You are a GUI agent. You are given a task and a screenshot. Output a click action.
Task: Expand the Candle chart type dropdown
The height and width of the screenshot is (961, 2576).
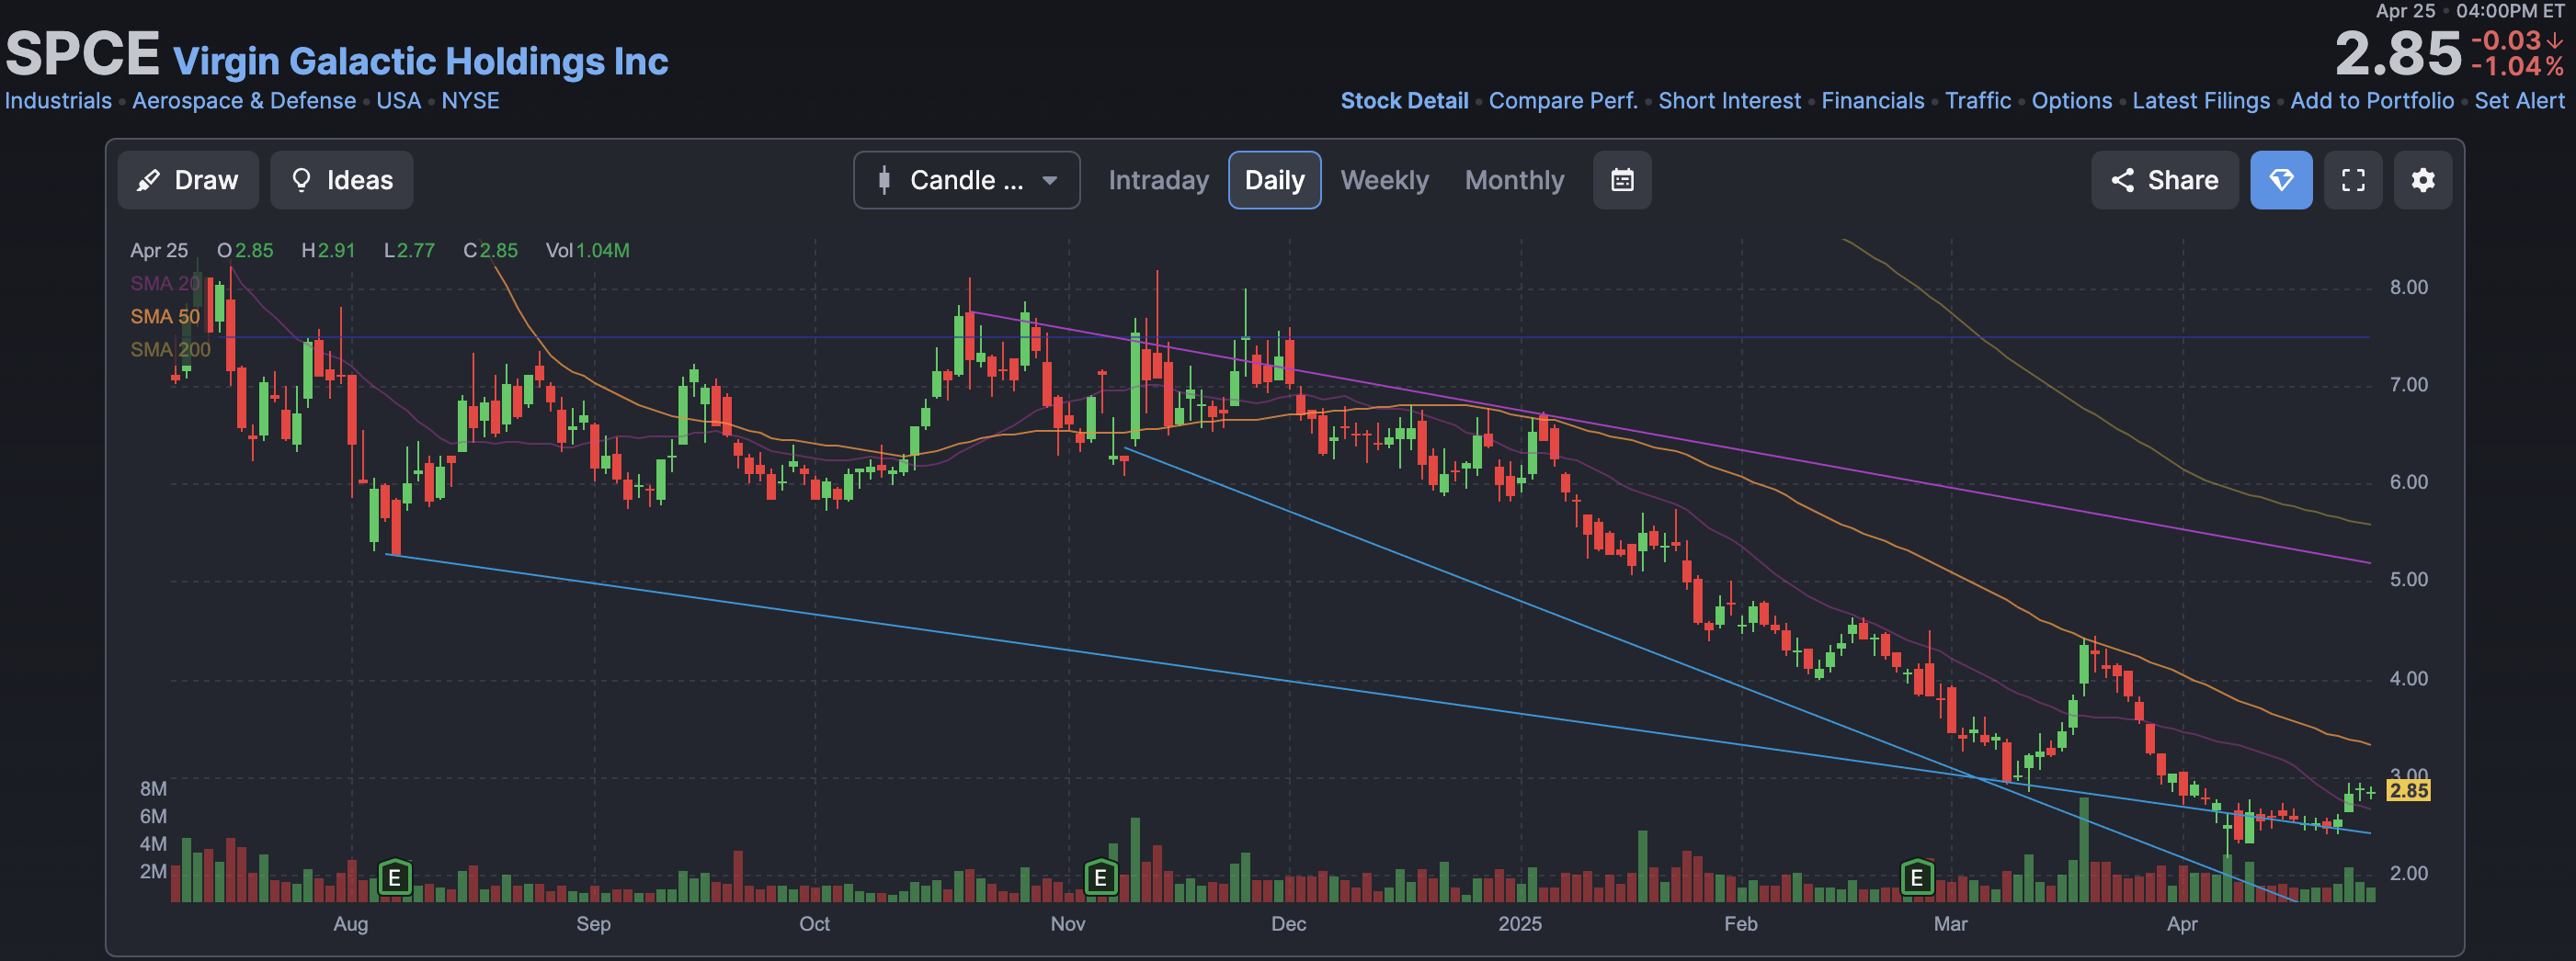click(x=966, y=180)
